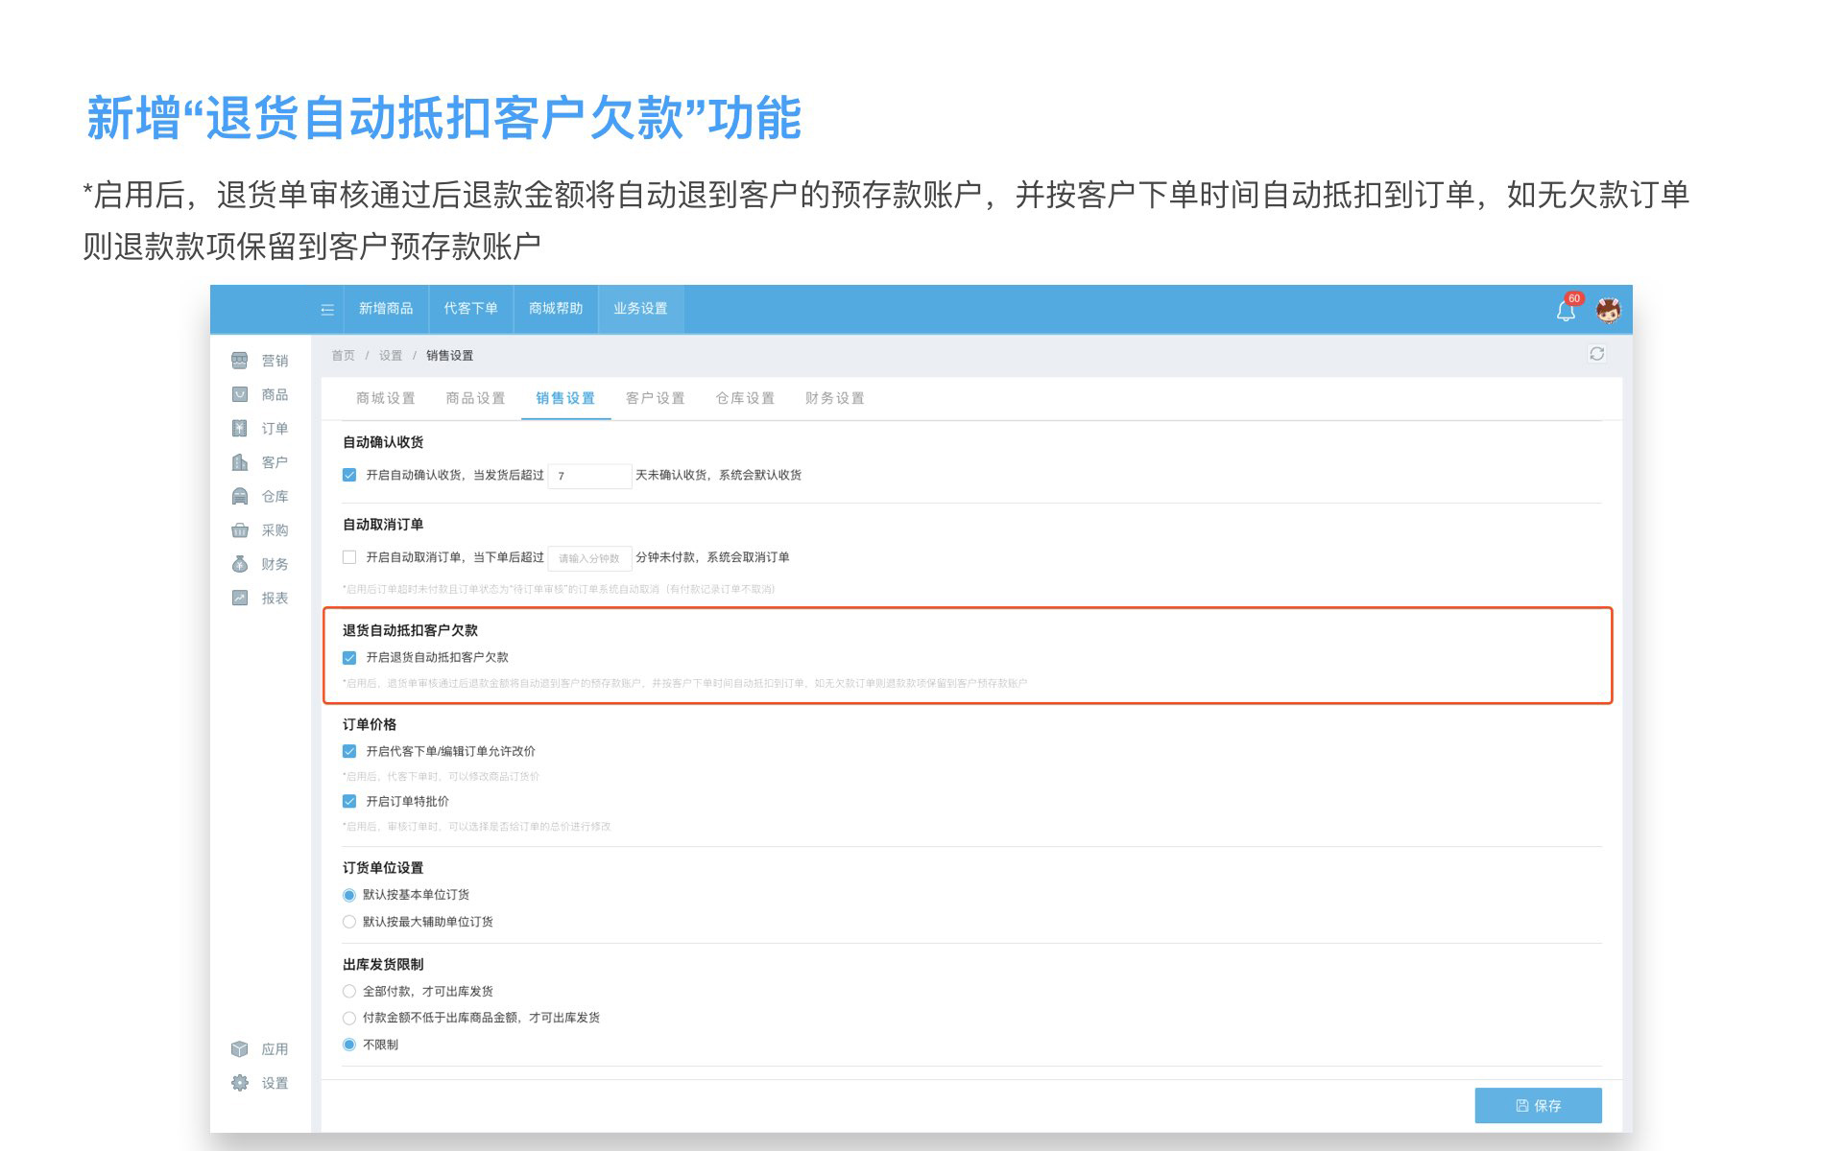This screenshot has height=1151, width=1843.
Task: Open the user avatar in the top-right
Action: pos(1608,310)
